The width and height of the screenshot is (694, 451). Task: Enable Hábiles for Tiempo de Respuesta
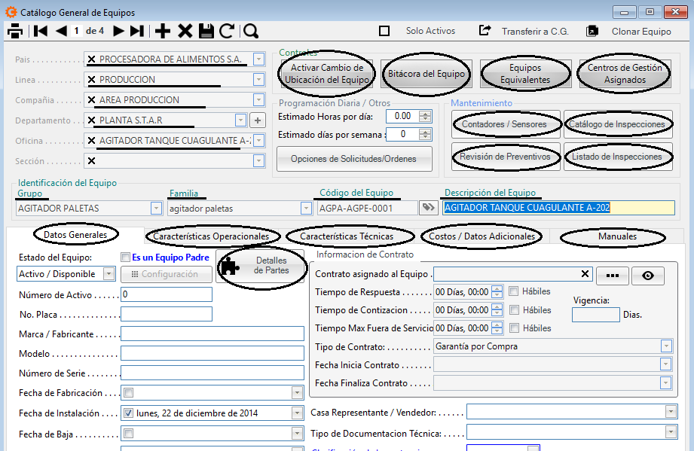coord(513,291)
